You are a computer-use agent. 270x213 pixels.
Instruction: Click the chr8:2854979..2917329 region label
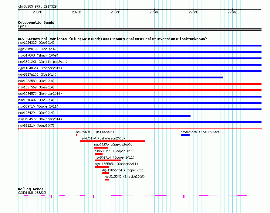[37, 6]
